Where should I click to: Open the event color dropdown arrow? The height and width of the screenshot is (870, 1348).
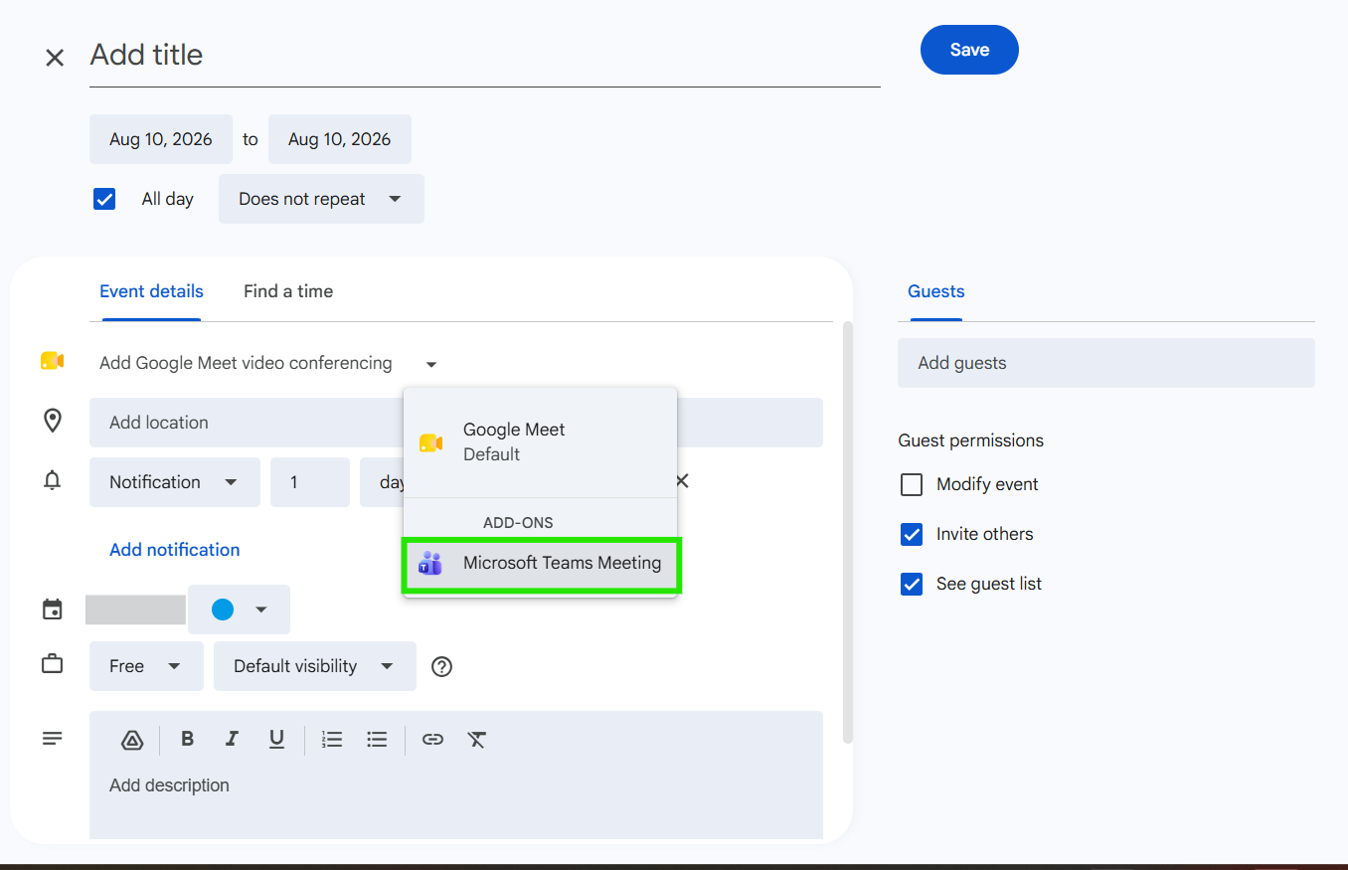coord(261,609)
